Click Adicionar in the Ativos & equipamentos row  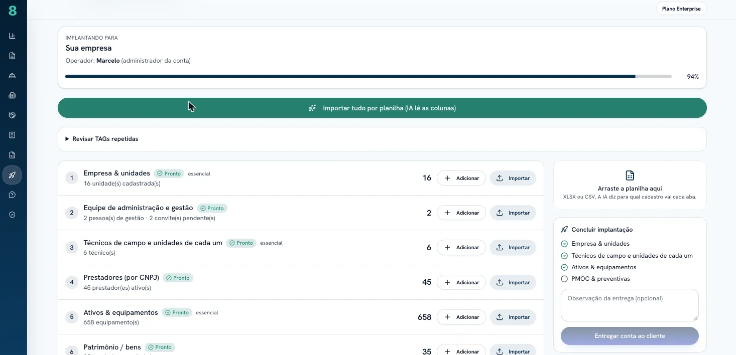(x=461, y=317)
